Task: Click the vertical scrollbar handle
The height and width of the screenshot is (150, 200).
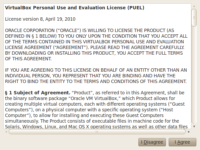Action: click(x=194, y=17)
